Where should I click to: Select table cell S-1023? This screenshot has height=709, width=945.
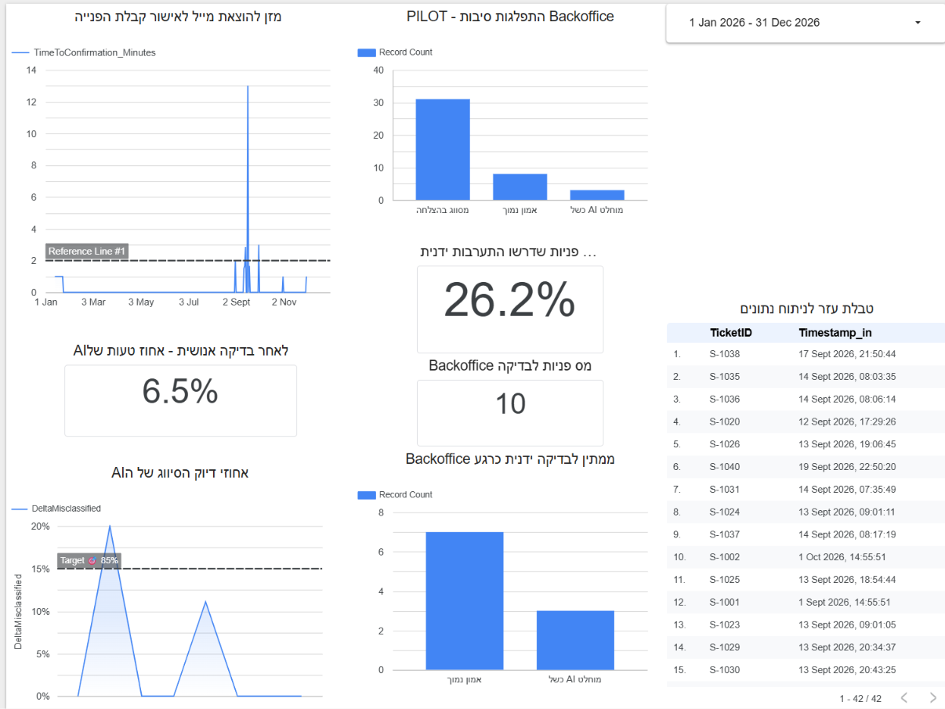724,625
